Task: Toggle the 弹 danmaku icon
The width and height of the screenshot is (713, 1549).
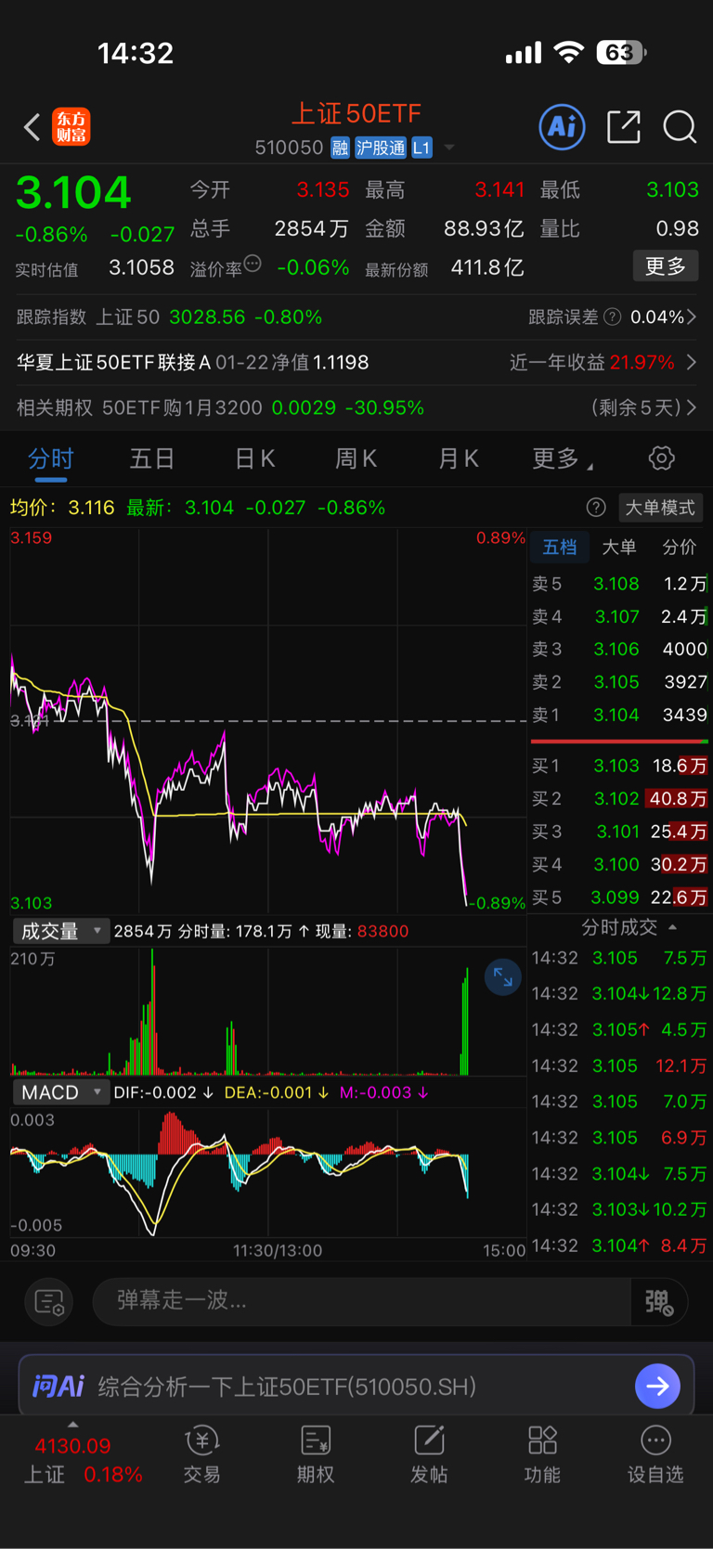Action: pyautogui.click(x=659, y=1302)
